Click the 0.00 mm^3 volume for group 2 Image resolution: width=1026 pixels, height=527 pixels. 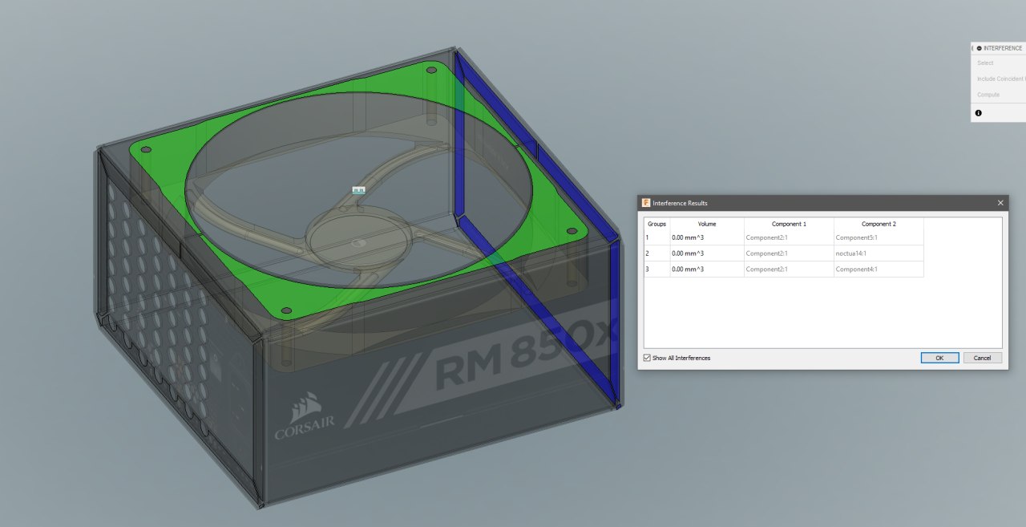click(707, 253)
